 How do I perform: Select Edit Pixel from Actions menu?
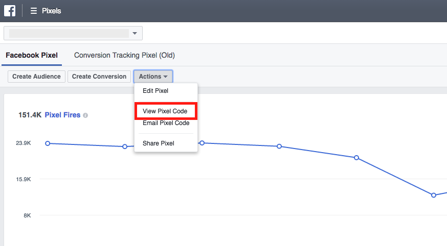(x=155, y=91)
